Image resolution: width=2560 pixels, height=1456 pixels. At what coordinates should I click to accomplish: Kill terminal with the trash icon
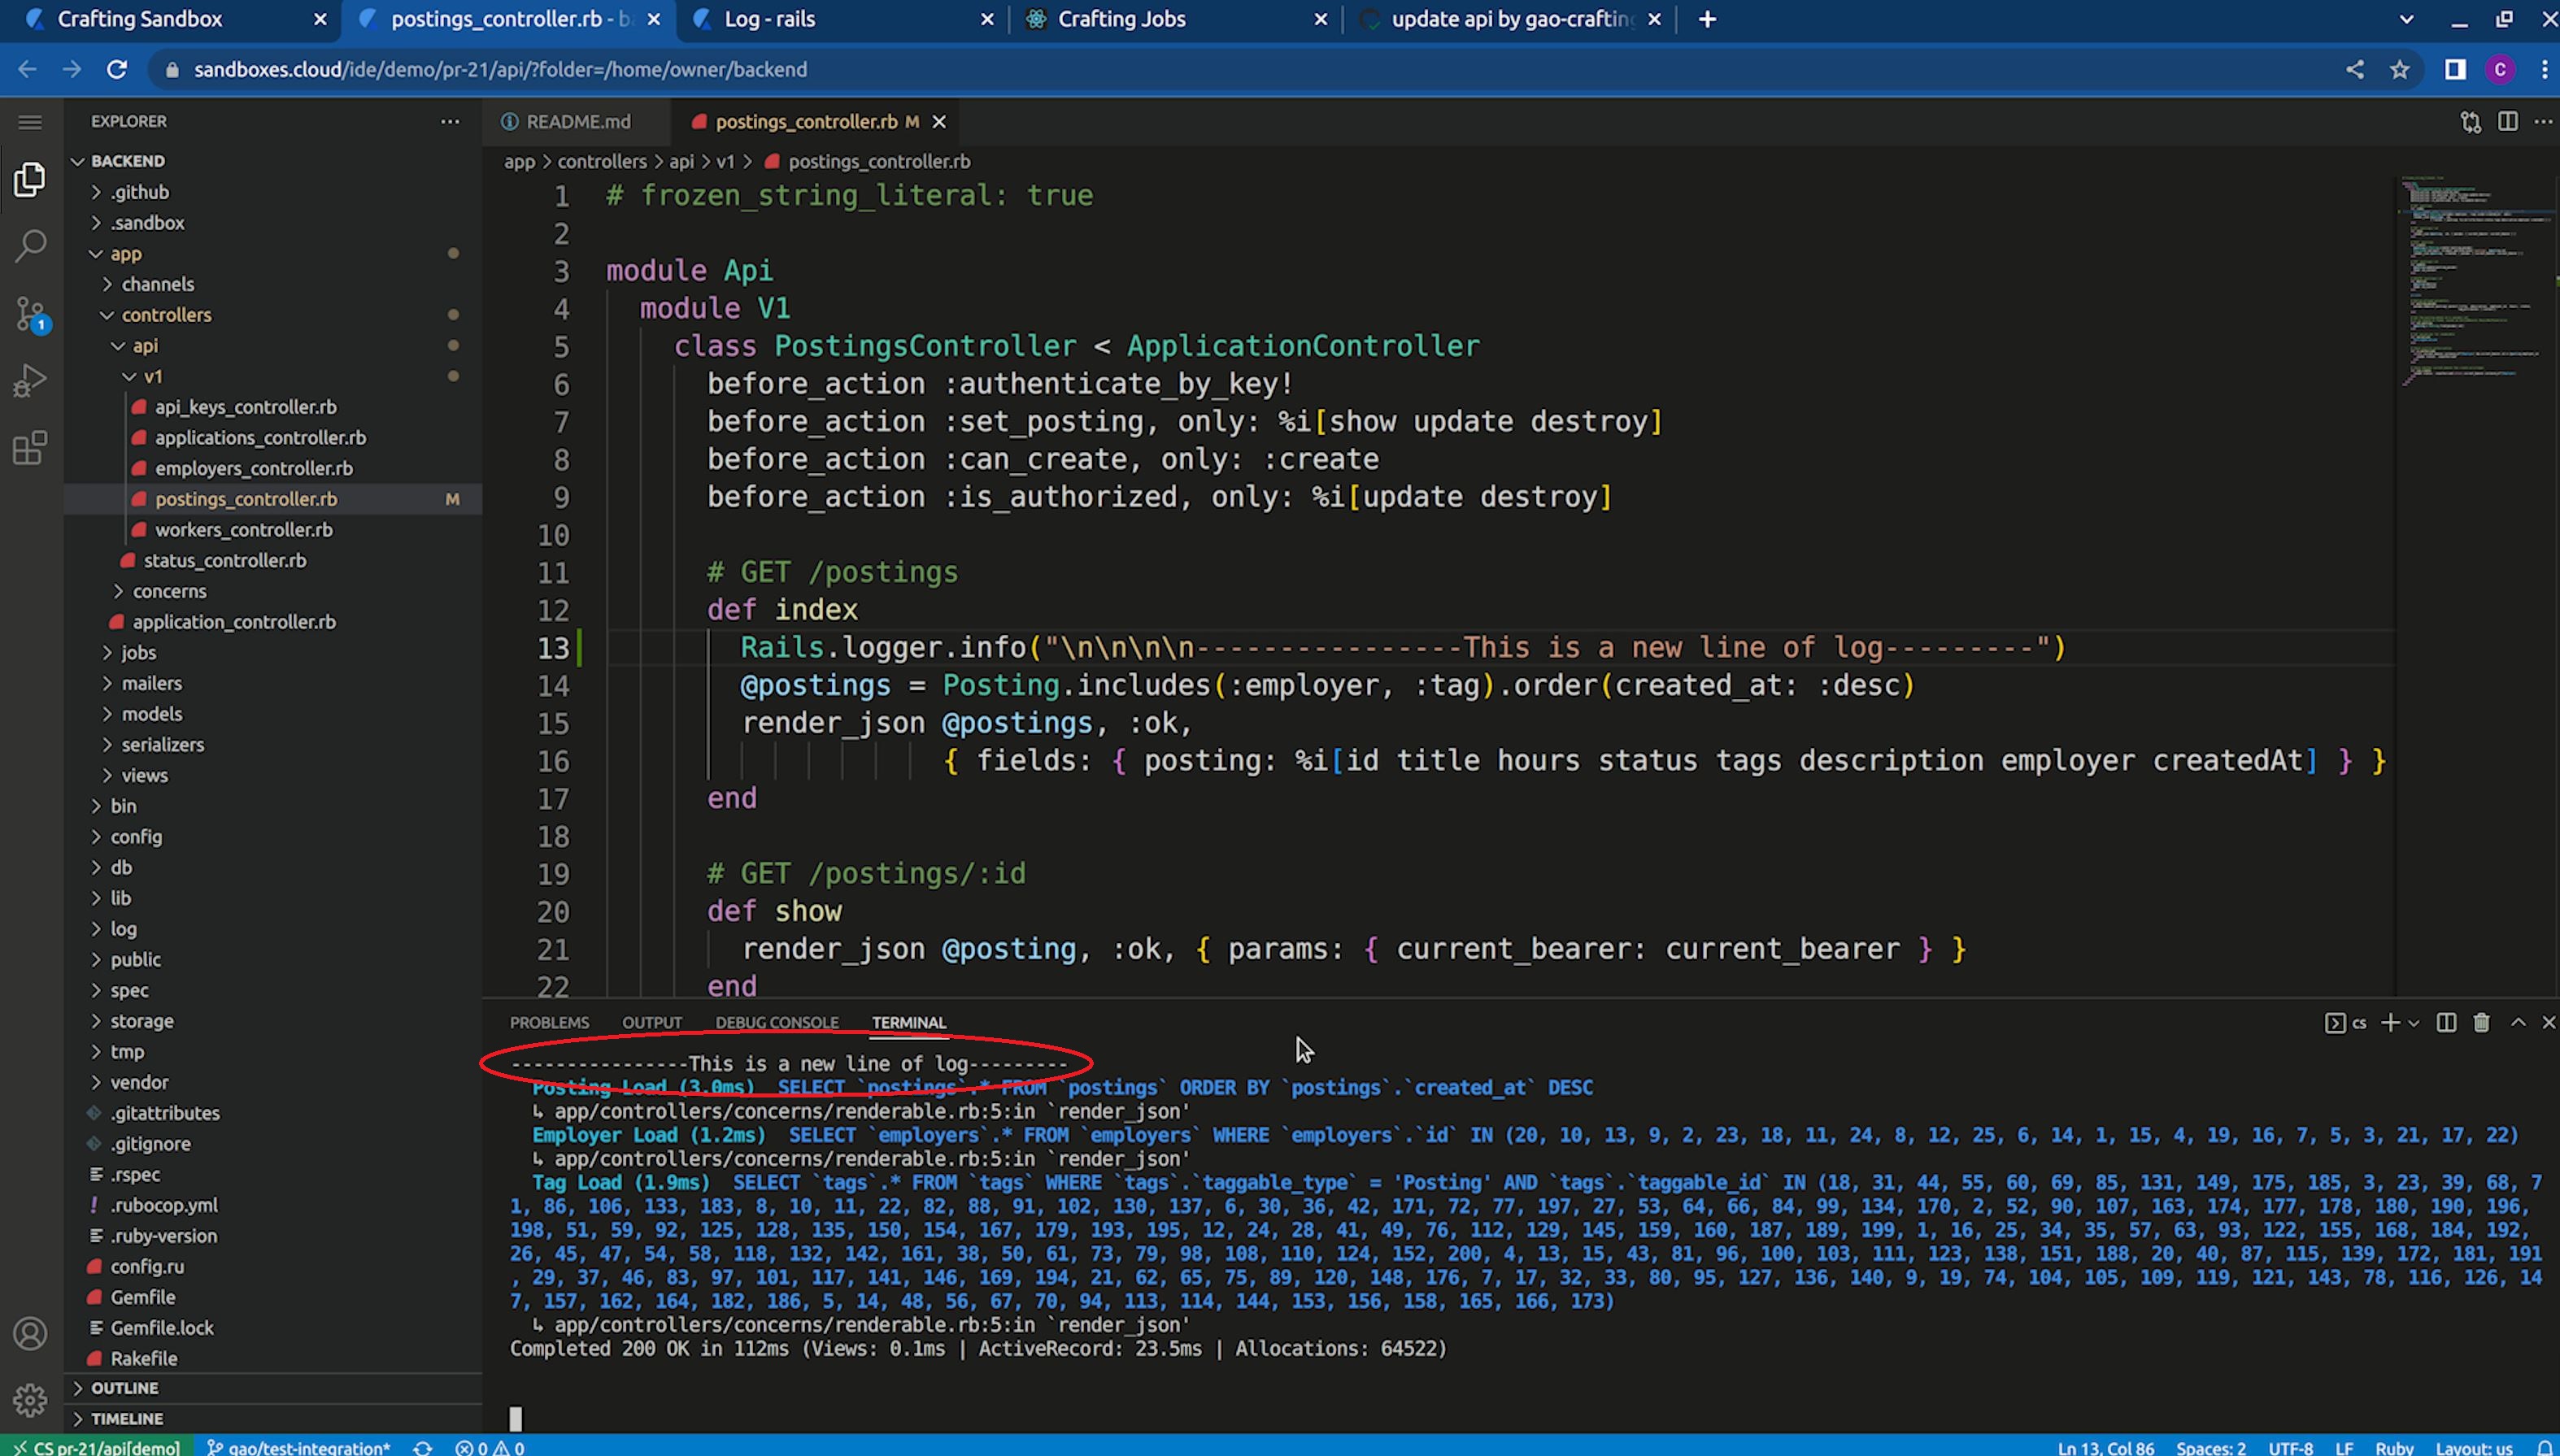point(2481,1022)
